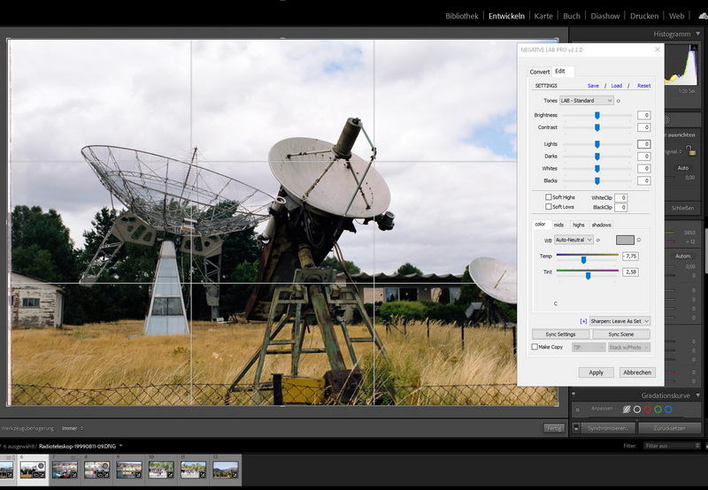Click the reset icon beside Tones dropdown
Viewport: 708px width, 490px height.
click(x=619, y=101)
